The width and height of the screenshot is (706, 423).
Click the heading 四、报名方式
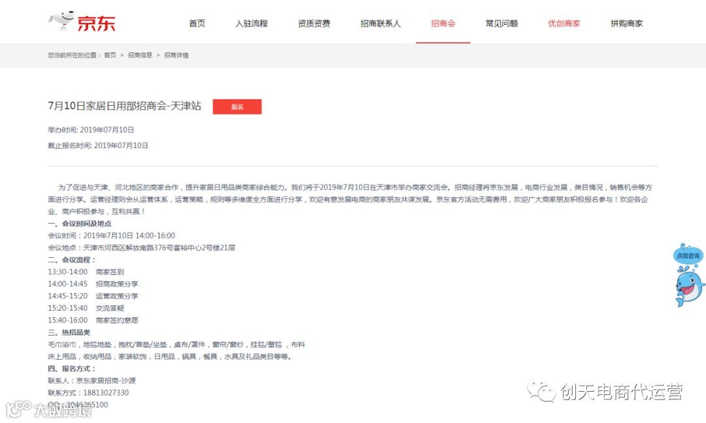click(x=72, y=369)
